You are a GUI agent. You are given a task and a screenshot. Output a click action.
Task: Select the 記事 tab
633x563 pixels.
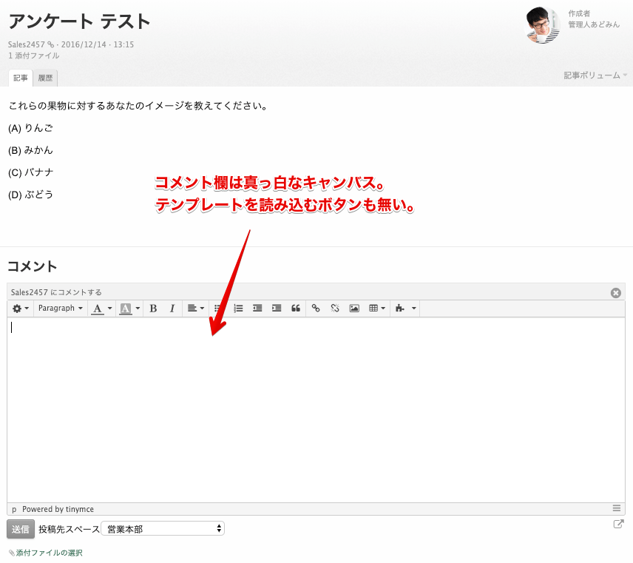[21, 78]
